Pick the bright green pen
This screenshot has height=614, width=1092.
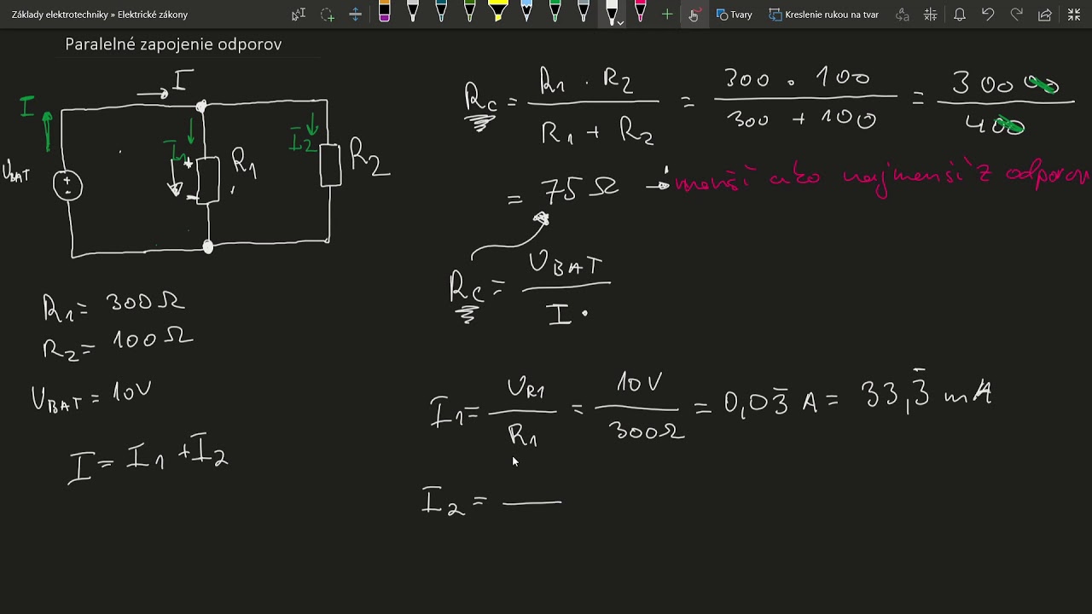(x=555, y=13)
